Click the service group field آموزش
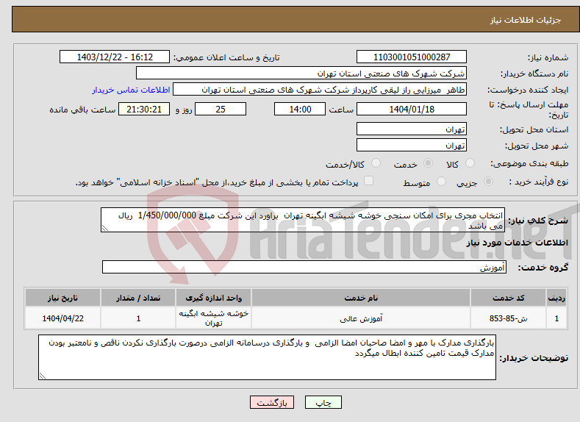580x422 pixels. click(x=304, y=267)
